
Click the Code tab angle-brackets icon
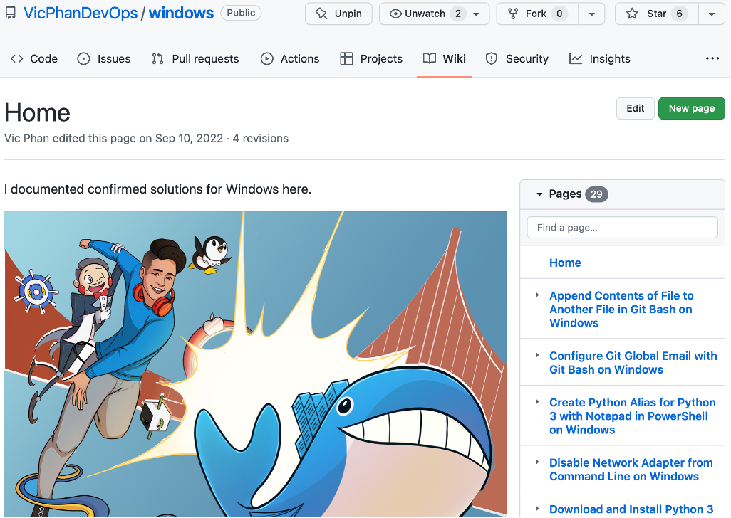17,58
